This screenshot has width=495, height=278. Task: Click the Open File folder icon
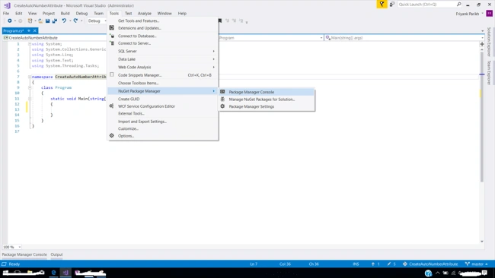(40, 21)
